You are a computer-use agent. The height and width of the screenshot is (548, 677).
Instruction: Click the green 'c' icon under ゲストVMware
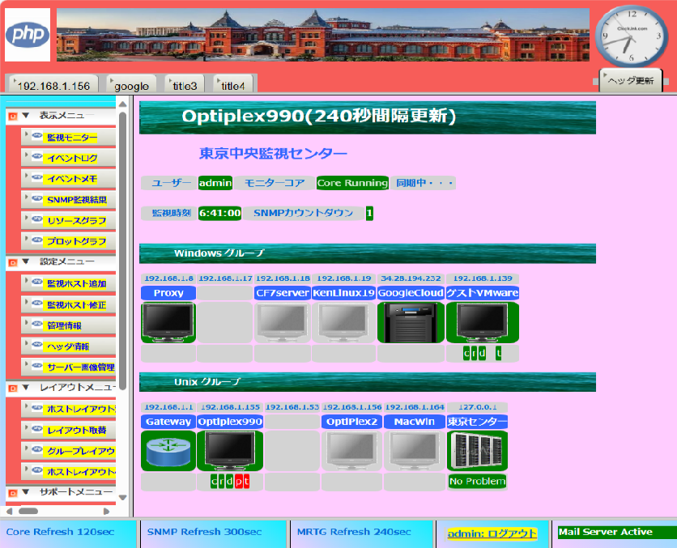(466, 353)
